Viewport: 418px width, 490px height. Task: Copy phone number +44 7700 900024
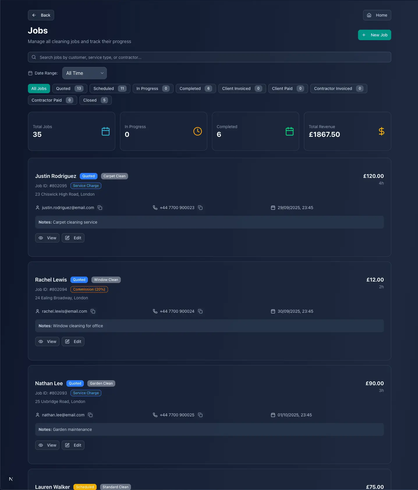(x=200, y=311)
